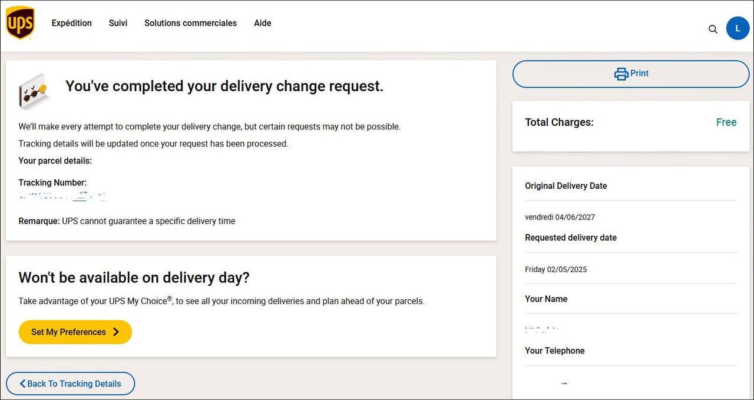Click the delivery change completed checklist icon
This screenshot has height=400, width=754.
33,91
